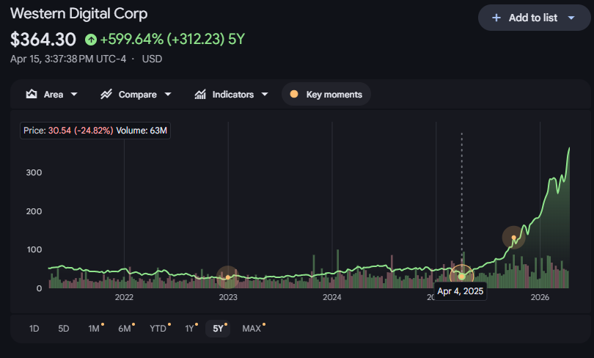Click the green up-arrow change icon

[x=91, y=40]
